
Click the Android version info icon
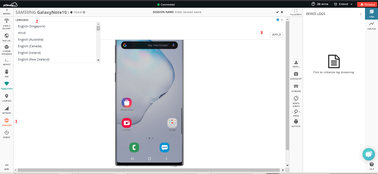pos(84,12)
